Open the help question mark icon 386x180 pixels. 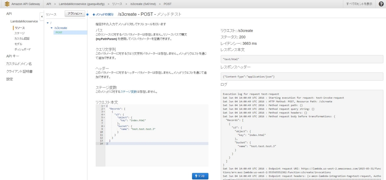[x=381, y=4]
